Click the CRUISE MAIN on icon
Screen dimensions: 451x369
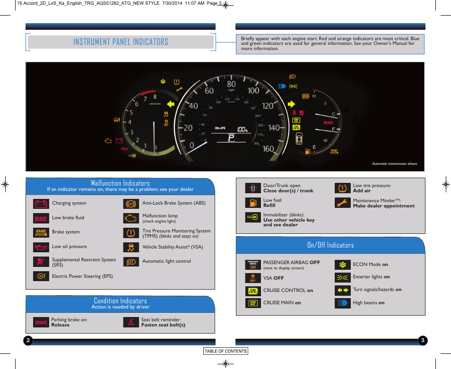[253, 303]
